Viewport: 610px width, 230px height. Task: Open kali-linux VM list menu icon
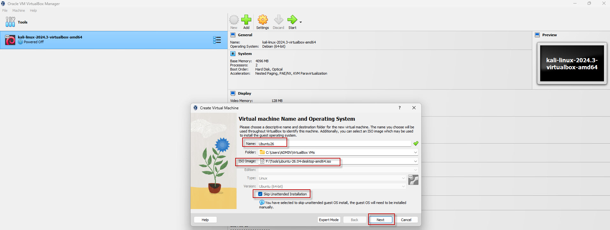pyautogui.click(x=217, y=40)
